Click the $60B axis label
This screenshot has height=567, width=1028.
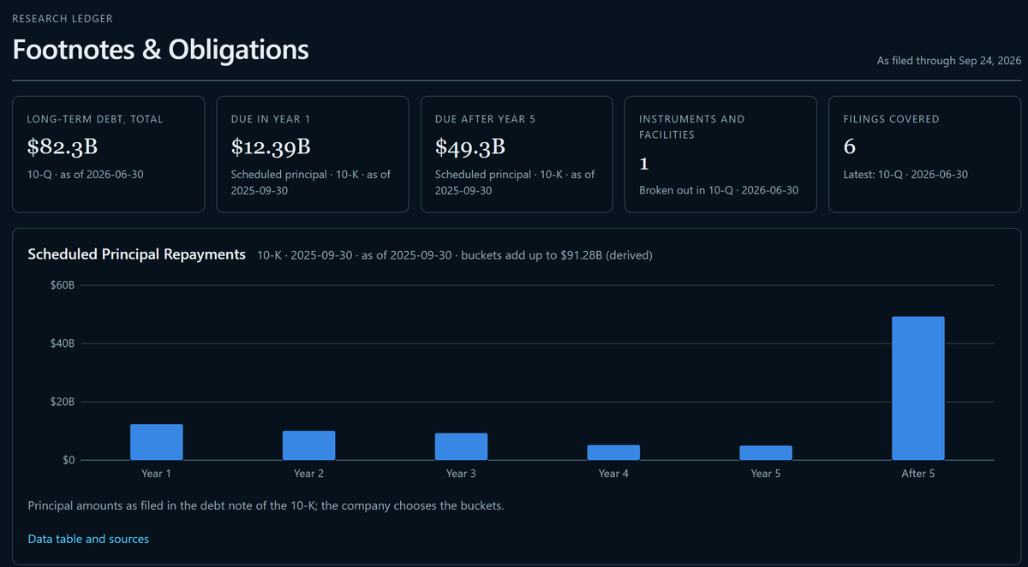pyautogui.click(x=63, y=284)
